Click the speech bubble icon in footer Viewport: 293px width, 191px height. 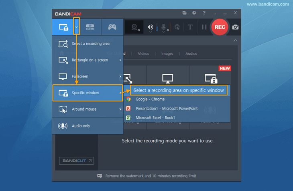(100, 176)
